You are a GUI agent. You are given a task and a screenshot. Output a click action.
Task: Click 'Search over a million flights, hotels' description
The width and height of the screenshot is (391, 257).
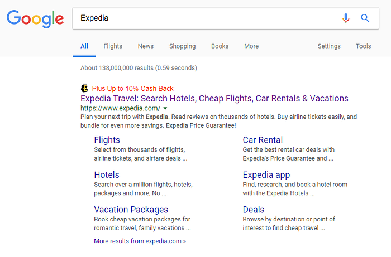point(144,189)
